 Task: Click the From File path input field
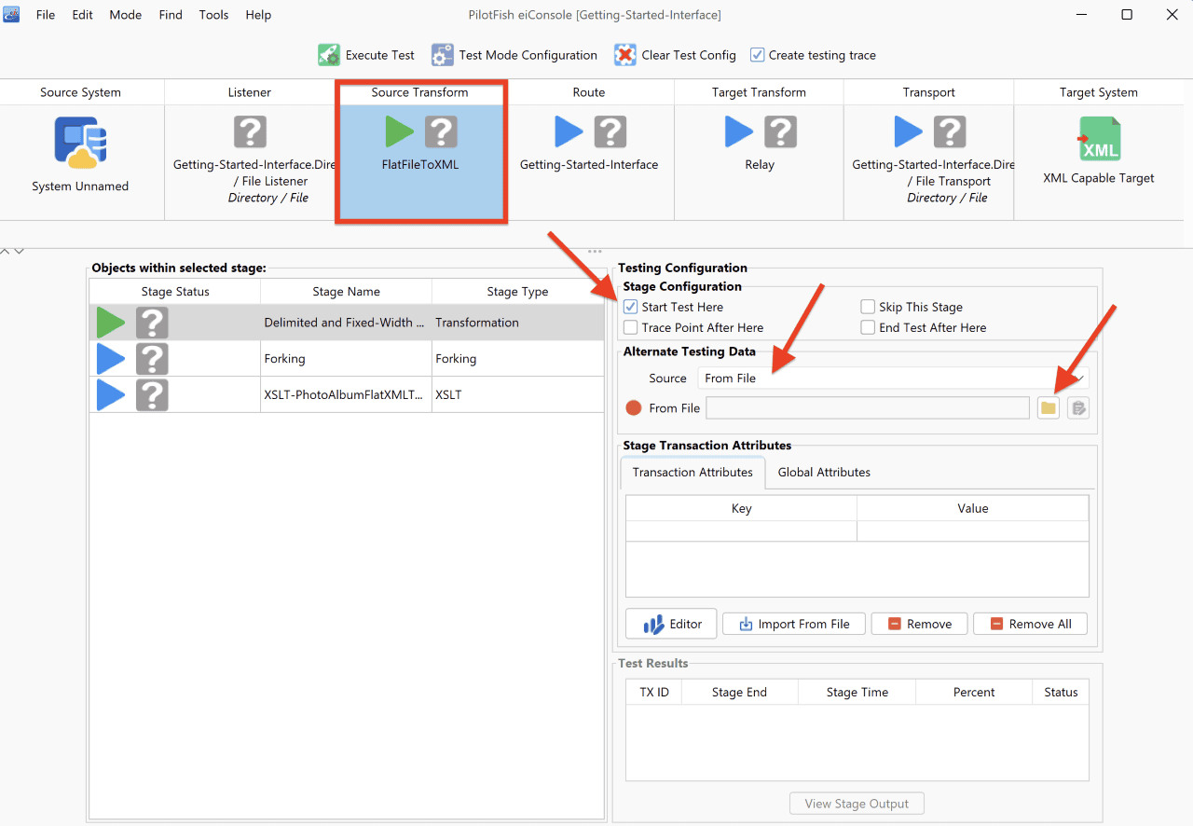coord(868,407)
